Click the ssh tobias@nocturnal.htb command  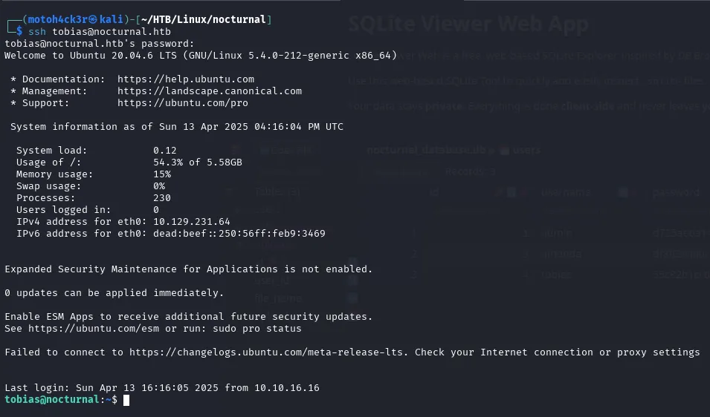(100, 32)
